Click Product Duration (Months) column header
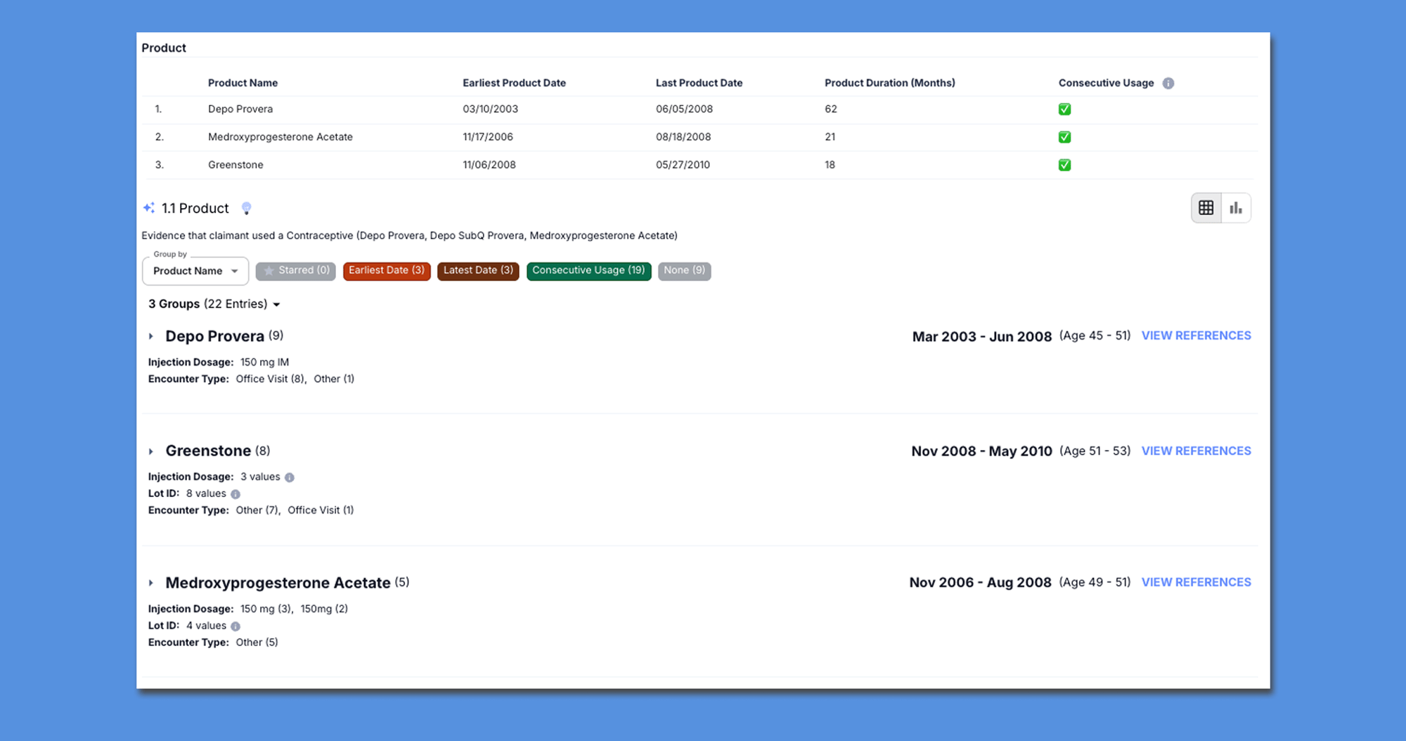The height and width of the screenshot is (741, 1406). click(889, 83)
